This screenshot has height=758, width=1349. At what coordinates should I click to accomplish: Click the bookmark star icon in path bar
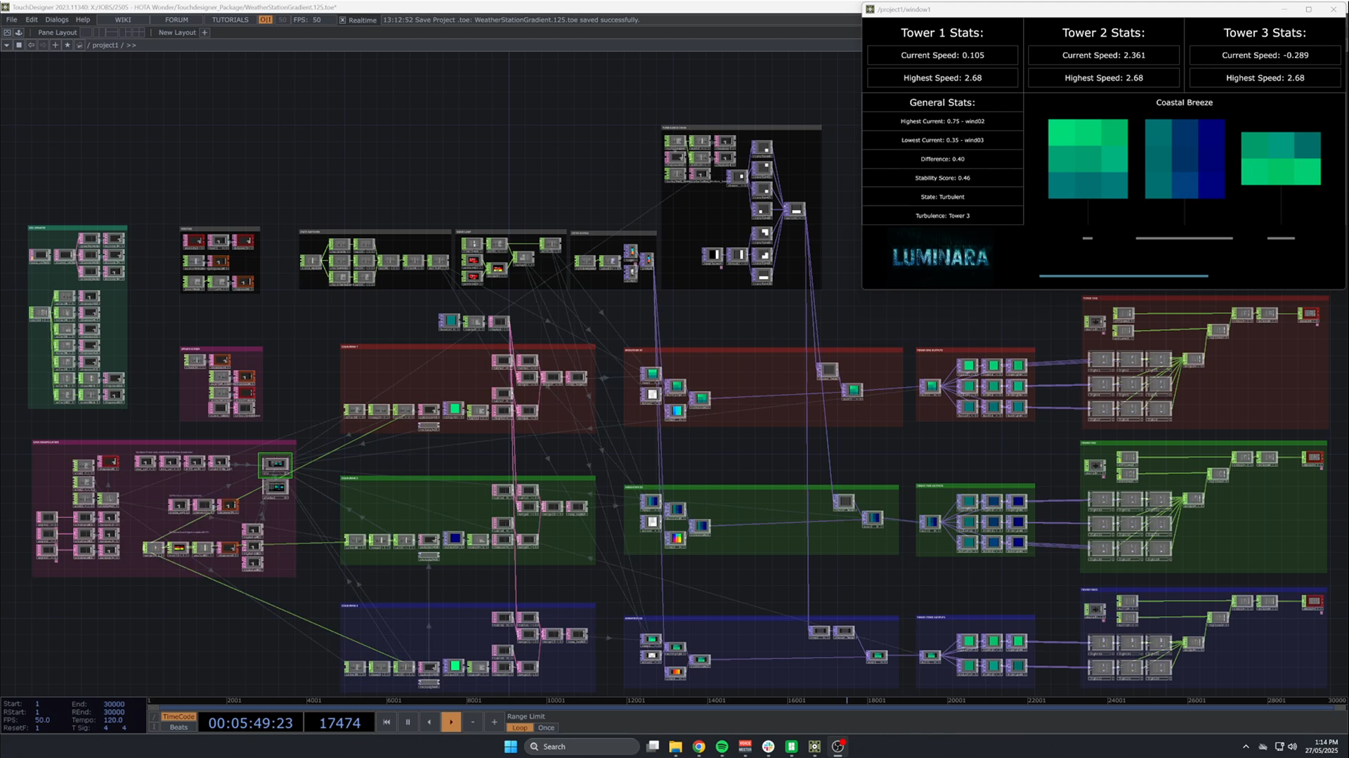click(x=67, y=45)
